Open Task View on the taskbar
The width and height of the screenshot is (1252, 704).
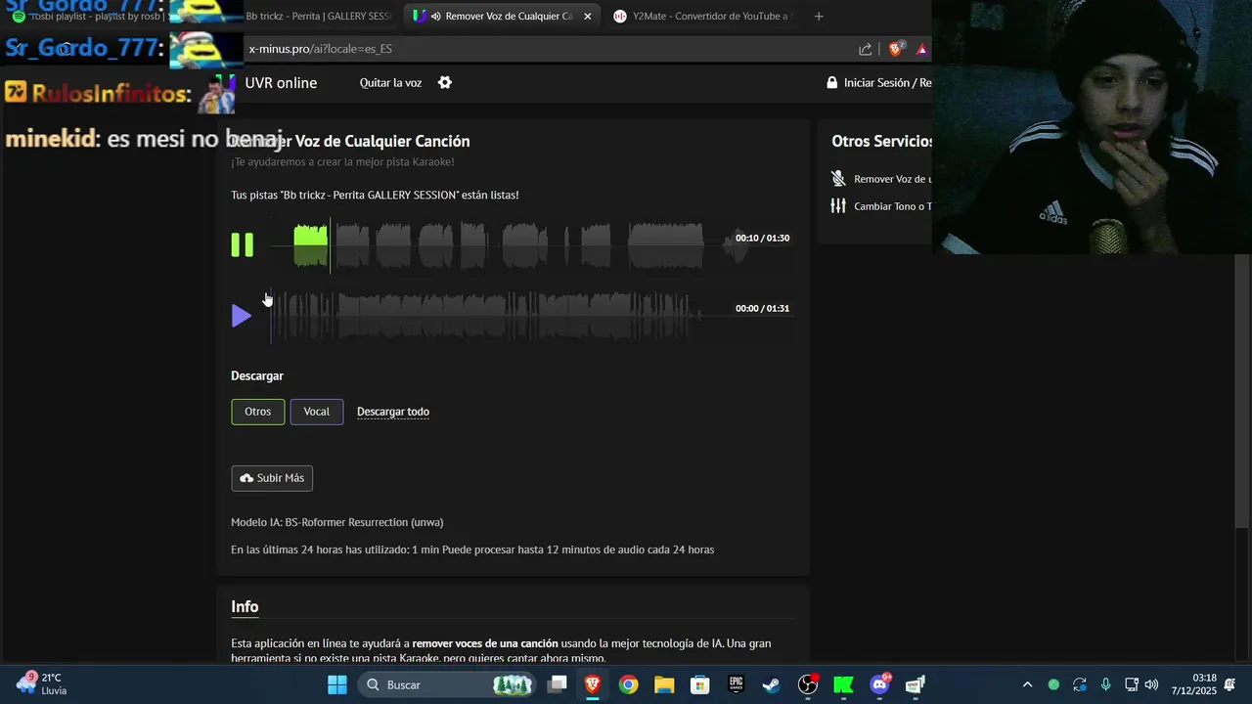[558, 684]
